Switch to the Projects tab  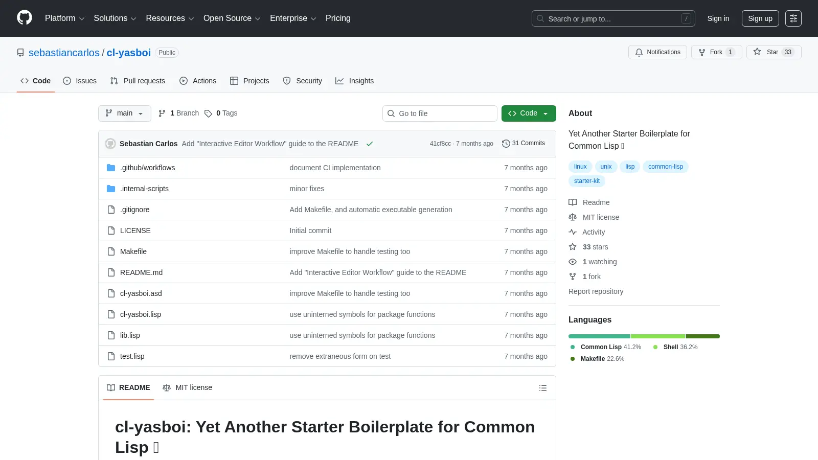[249, 81]
